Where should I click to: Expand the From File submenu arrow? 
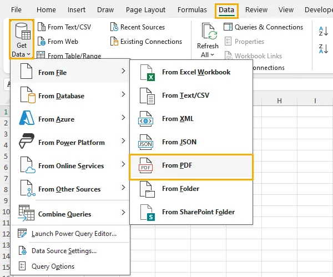(123, 71)
